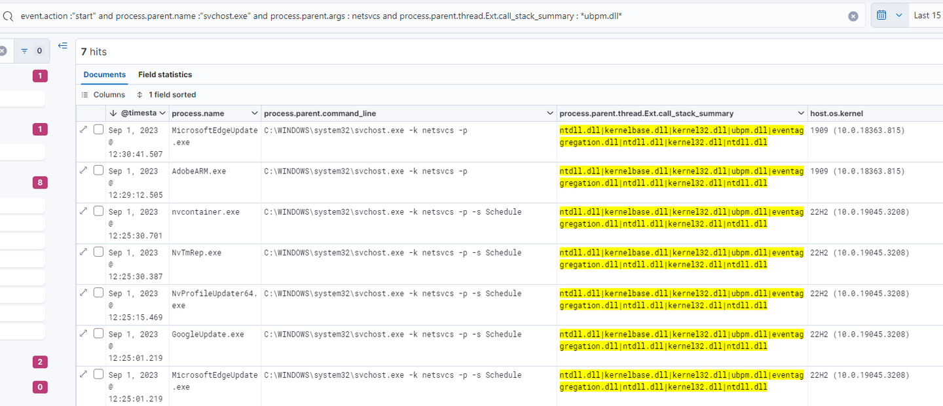Click the search magnifier icon in query bar
This screenshot has height=406, width=943.
point(8,16)
